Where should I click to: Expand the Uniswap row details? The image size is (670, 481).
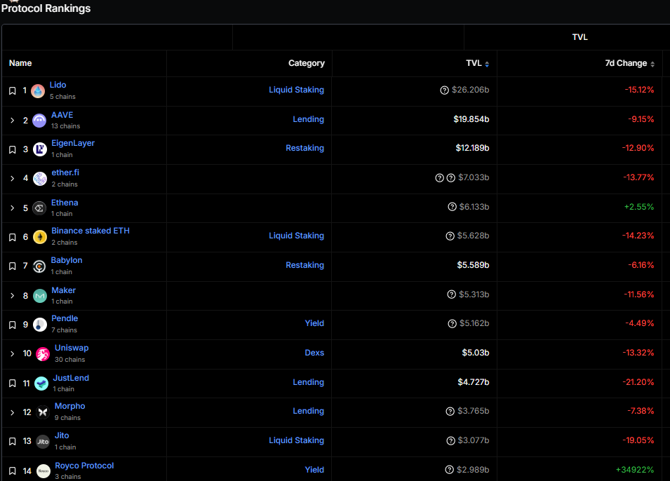pyautogui.click(x=12, y=353)
